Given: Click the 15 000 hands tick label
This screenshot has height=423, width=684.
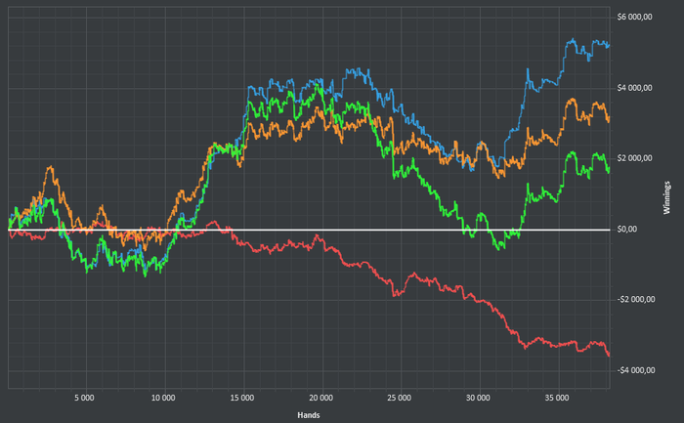Looking at the screenshot, I should [242, 398].
